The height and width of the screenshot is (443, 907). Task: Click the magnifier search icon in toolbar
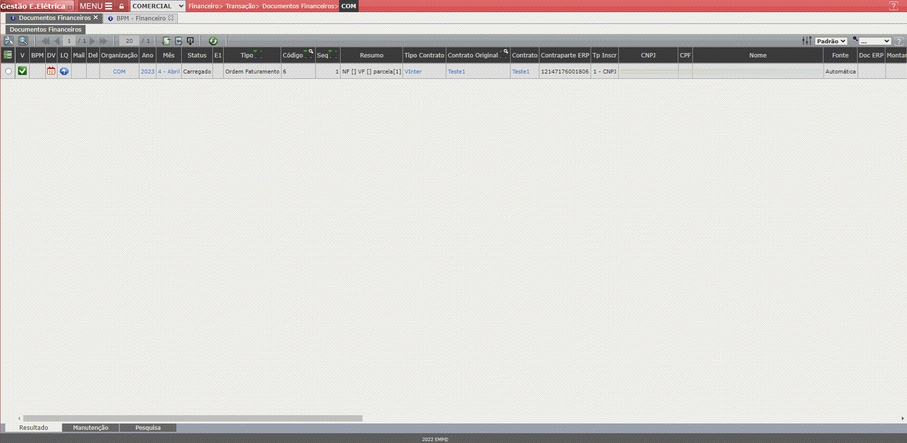(x=23, y=41)
